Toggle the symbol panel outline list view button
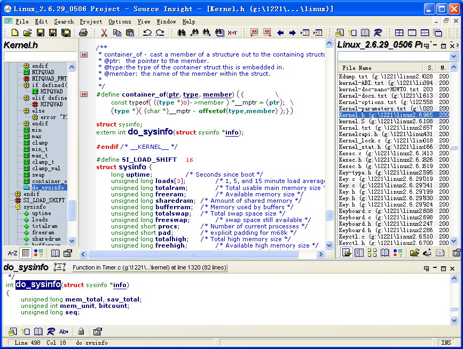This screenshot has height=349, width=463. [26, 253]
